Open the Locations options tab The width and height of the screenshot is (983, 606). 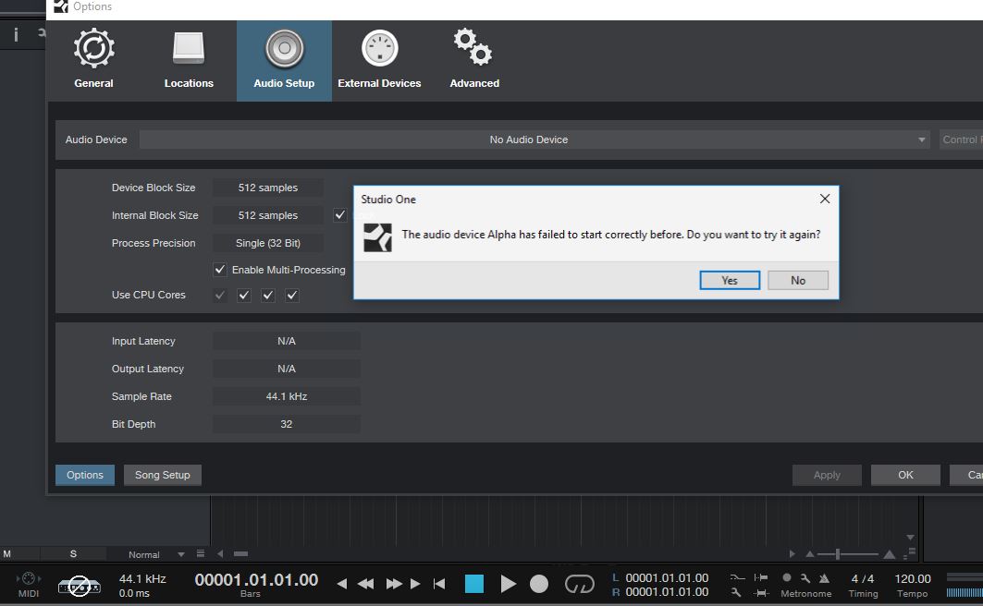pyautogui.click(x=189, y=60)
